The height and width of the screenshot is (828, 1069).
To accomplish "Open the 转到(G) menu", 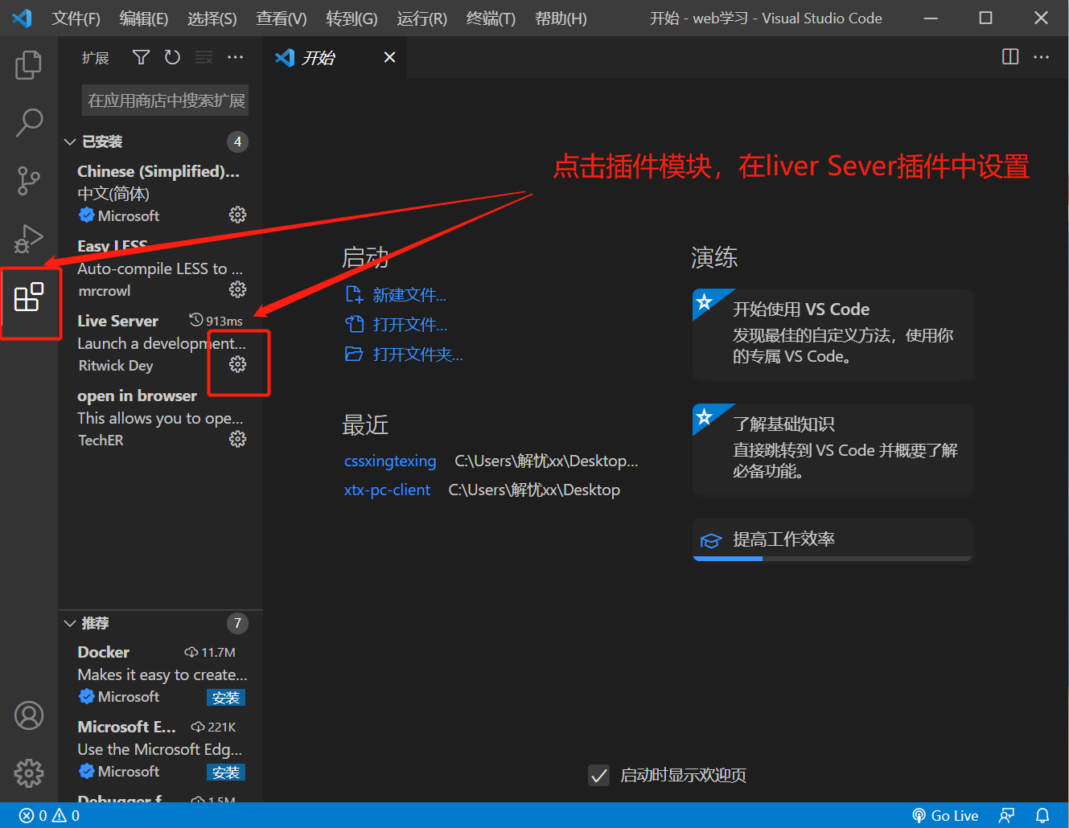I will point(352,18).
